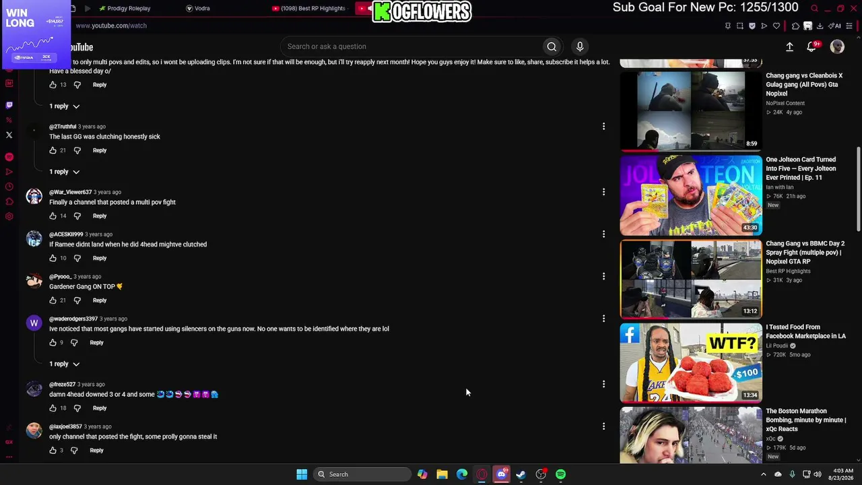
Task: Open the Boston Marathon Bombing video thumbnail
Action: [x=691, y=435]
